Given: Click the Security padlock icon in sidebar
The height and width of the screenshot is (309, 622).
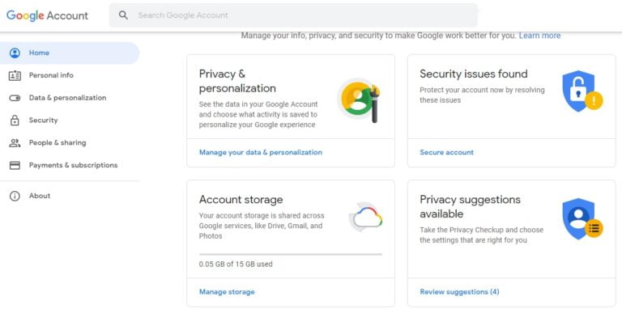Looking at the screenshot, I should click(15, 120).
